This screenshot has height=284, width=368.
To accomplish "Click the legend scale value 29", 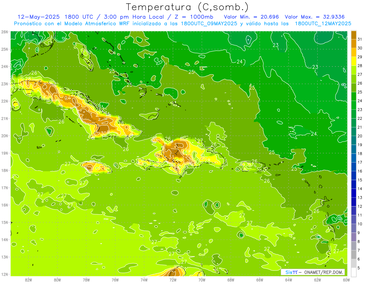I will click(x=360, y=57).
